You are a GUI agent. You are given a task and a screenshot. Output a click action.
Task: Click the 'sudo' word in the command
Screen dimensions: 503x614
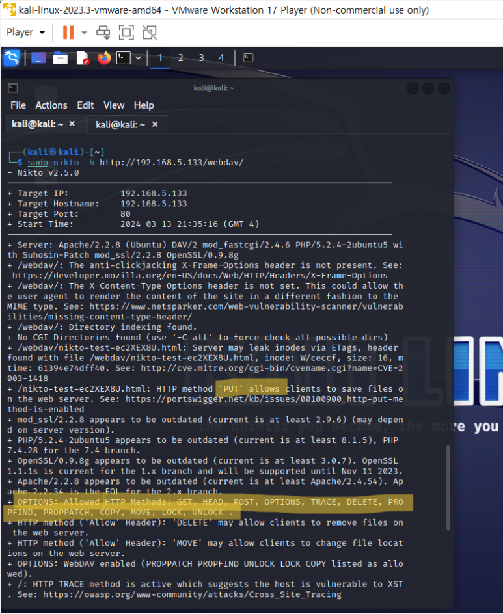click(38, 162)
